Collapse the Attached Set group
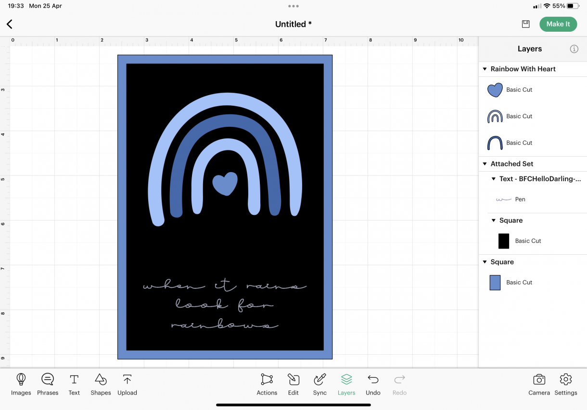The height and width of the screenshot is (410, 587). pyautogui.click(x=485, y=164)
